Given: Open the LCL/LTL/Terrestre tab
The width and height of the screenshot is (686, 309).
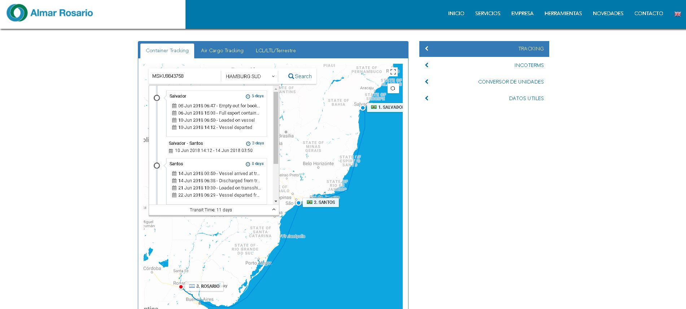Looking at the screenshot, I should click(x=275, y=51).
